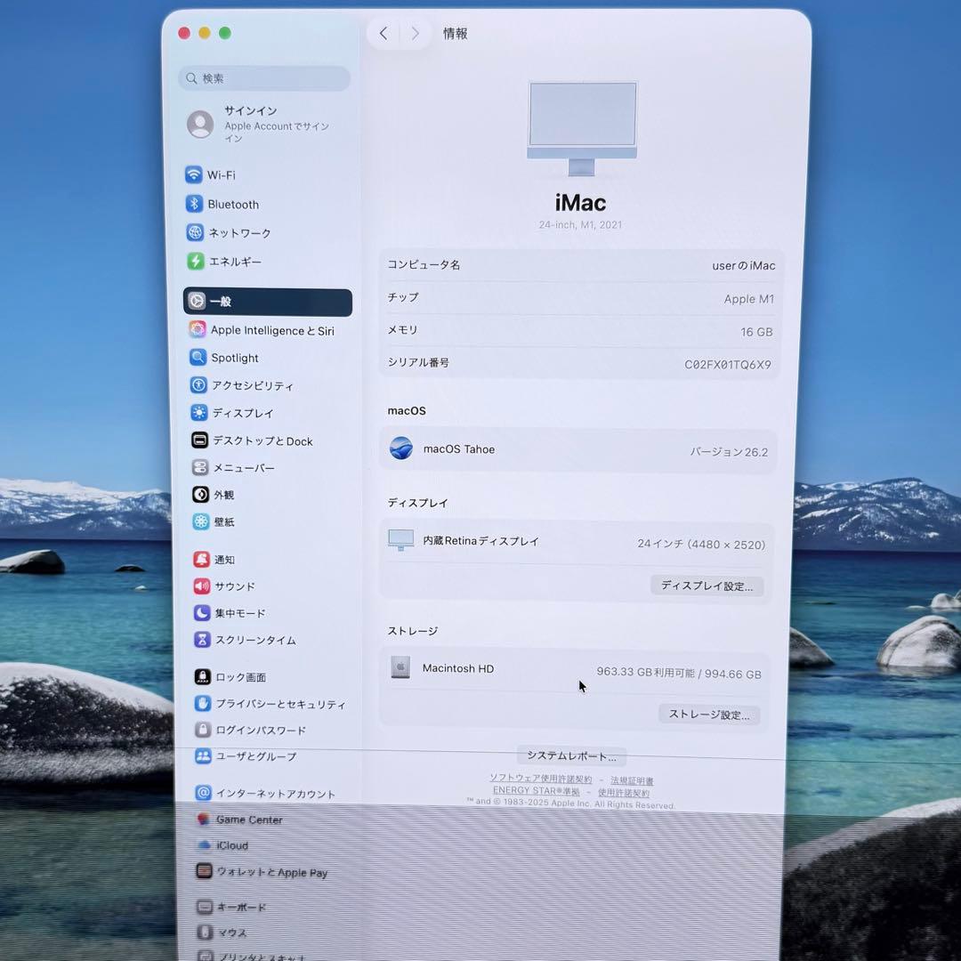Screen dimensions: 961x961
Task: Go forward with the right chevron
Action: click(x=415, y=33)
